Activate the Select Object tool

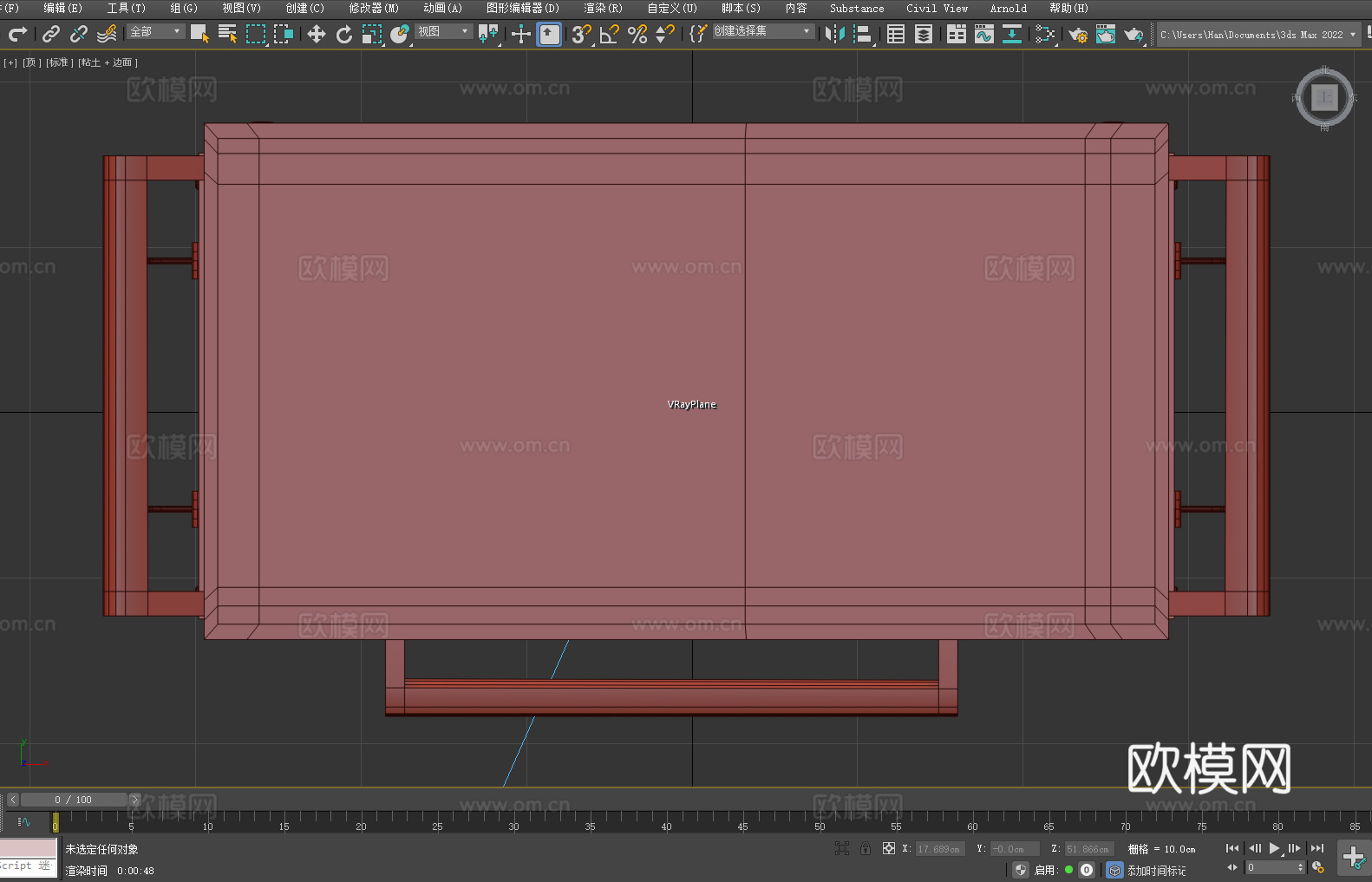click(x=199, y=34)
